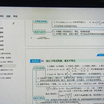Open sidebar item ending with 209个公式
The image size is (104, 104).
(6, 70)
